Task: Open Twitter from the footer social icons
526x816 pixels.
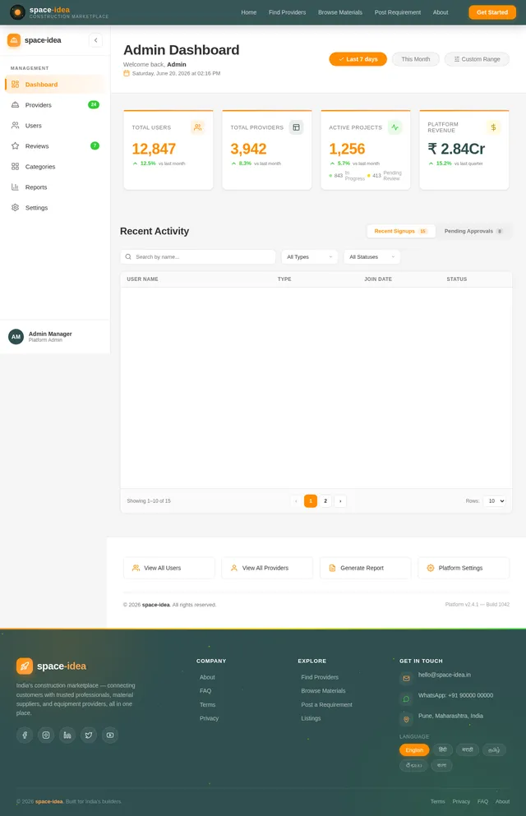Action: [89, 735]
